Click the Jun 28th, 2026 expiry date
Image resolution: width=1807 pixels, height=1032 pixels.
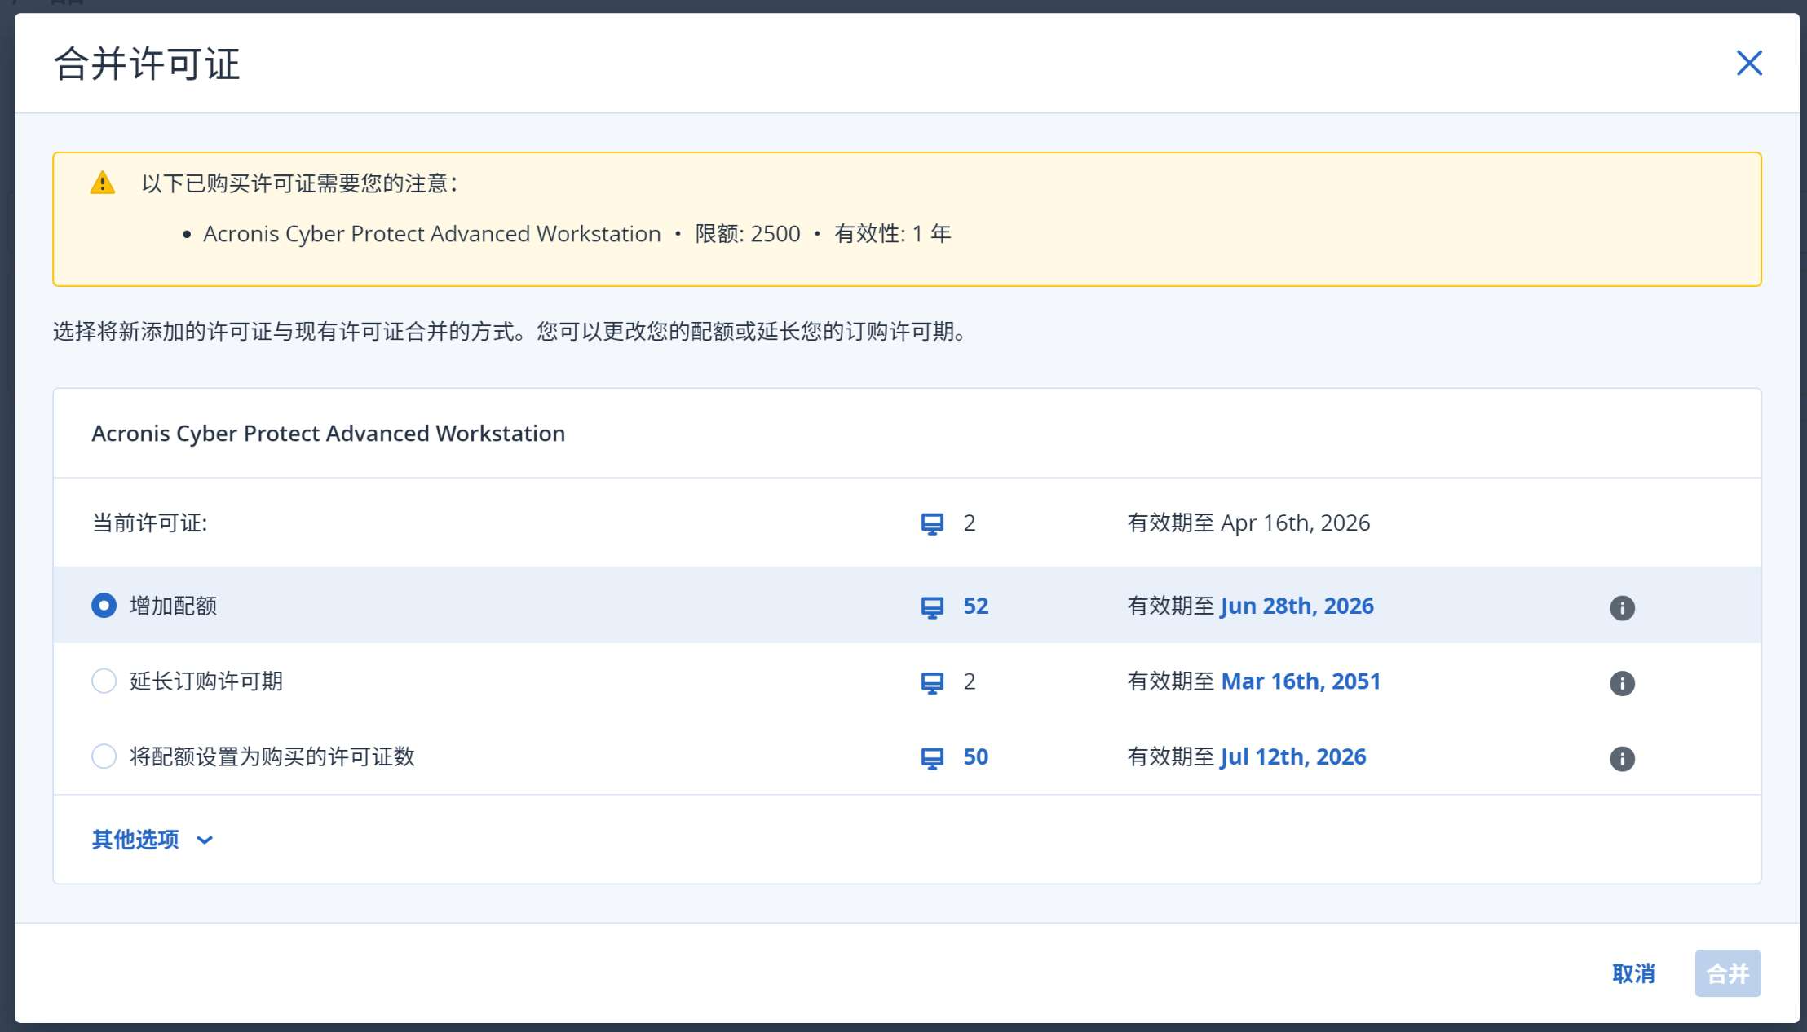(1297, 606)
